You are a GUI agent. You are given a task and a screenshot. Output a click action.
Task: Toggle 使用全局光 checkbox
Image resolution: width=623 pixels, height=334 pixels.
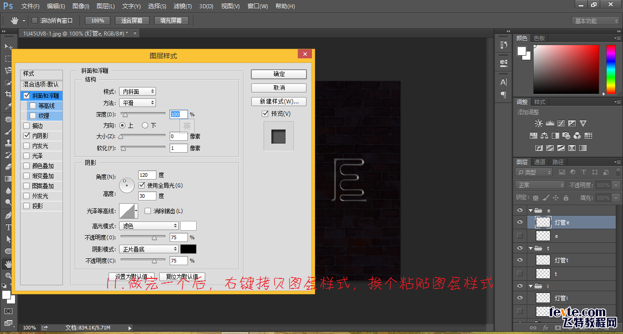(x=141, y=185)
